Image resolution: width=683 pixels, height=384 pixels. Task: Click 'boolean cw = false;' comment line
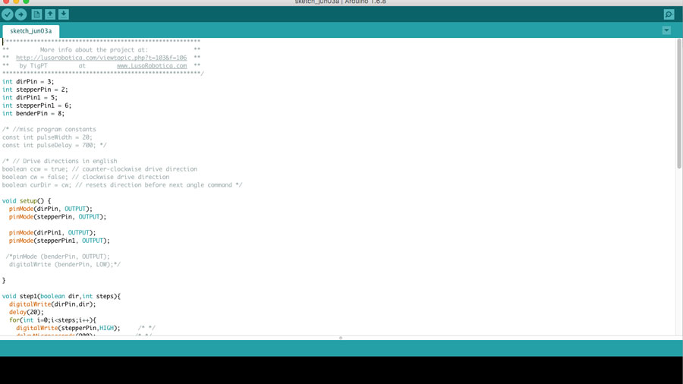tap(86, 177)
